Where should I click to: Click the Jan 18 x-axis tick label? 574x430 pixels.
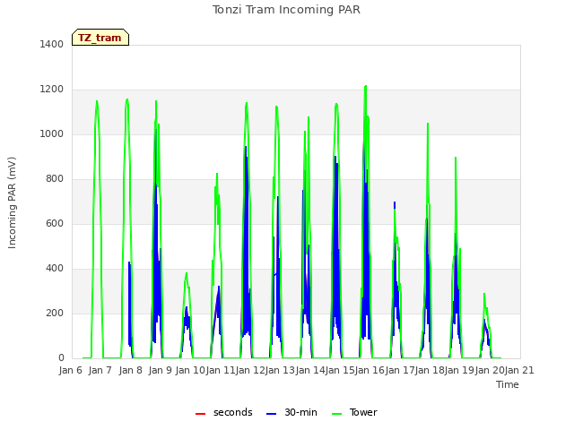point(430,370)
